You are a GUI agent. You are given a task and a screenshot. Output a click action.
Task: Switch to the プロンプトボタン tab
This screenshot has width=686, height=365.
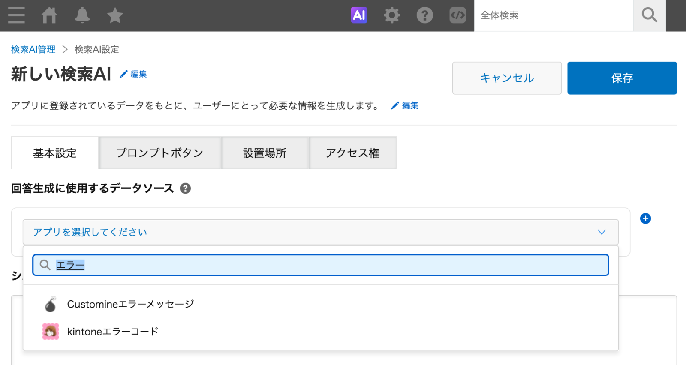(160, 153)
